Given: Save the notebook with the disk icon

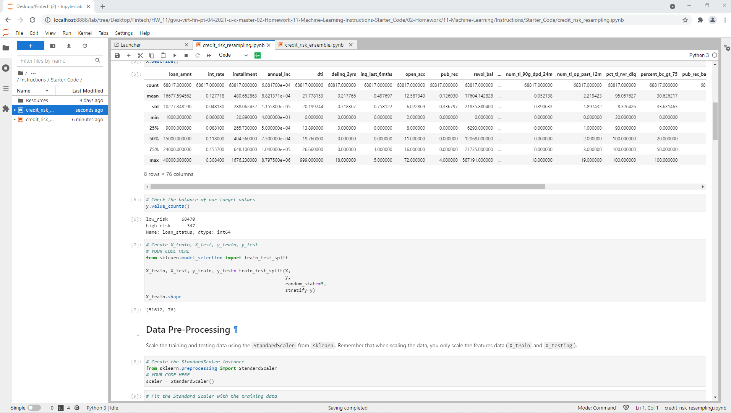Looking at the screenshot, I should 117,55.
